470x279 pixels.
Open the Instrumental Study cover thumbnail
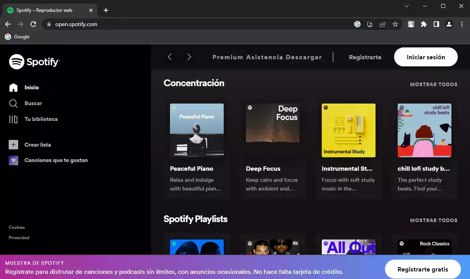[x=348, y=130]
